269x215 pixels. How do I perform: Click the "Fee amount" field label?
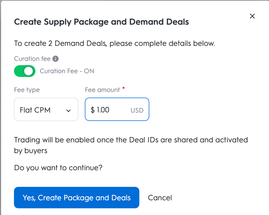coord(102,90)
